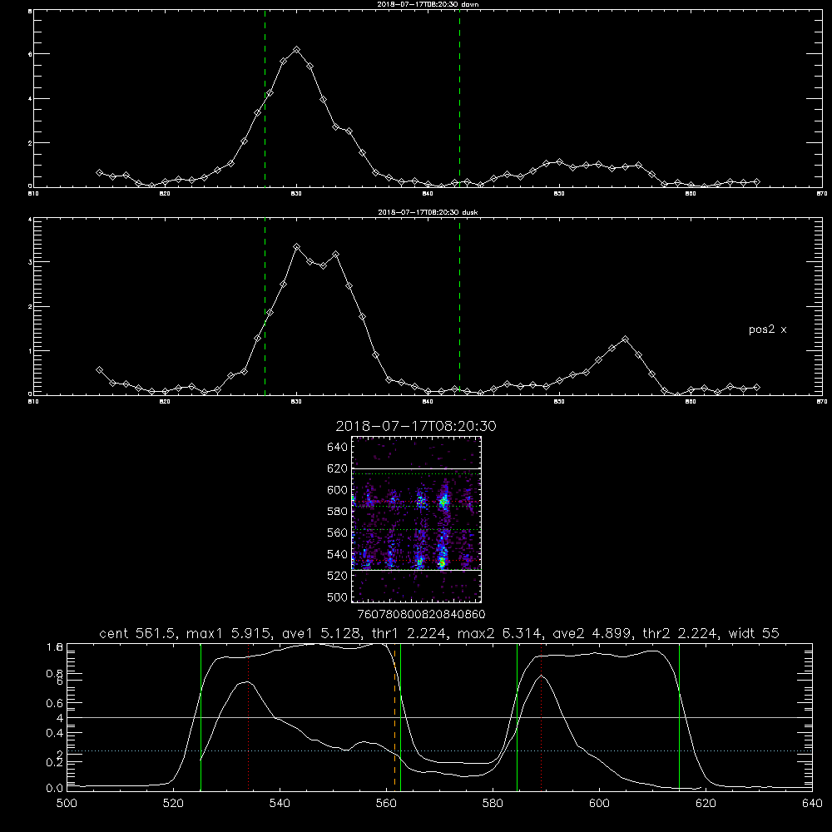Click the solid horizontal white line at level 4
Viewport: 832px width, 832px height.
point(439,717)
